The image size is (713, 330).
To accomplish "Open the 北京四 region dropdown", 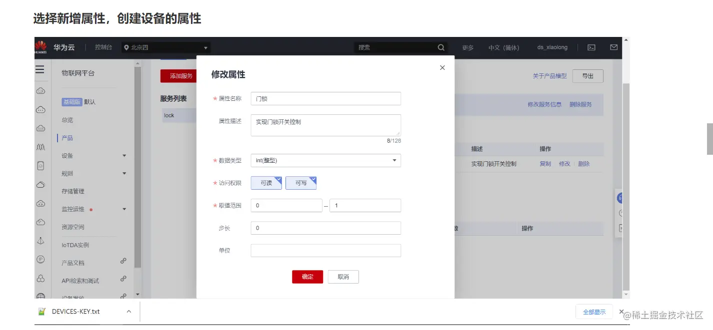I will 166,47.
